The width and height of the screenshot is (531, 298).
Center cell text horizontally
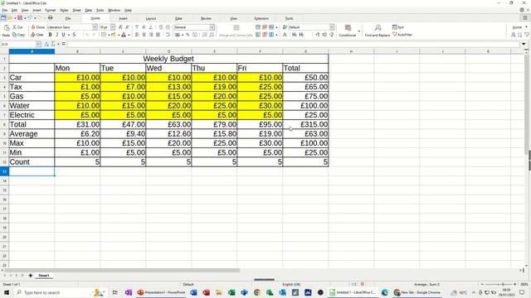coord(144,35)
